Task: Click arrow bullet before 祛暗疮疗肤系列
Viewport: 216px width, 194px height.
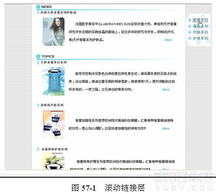Action: click(38, 105)
